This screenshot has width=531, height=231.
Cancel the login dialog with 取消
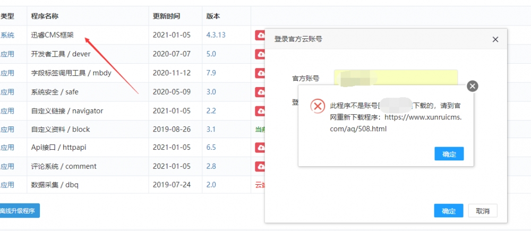[x=483, y=211]
